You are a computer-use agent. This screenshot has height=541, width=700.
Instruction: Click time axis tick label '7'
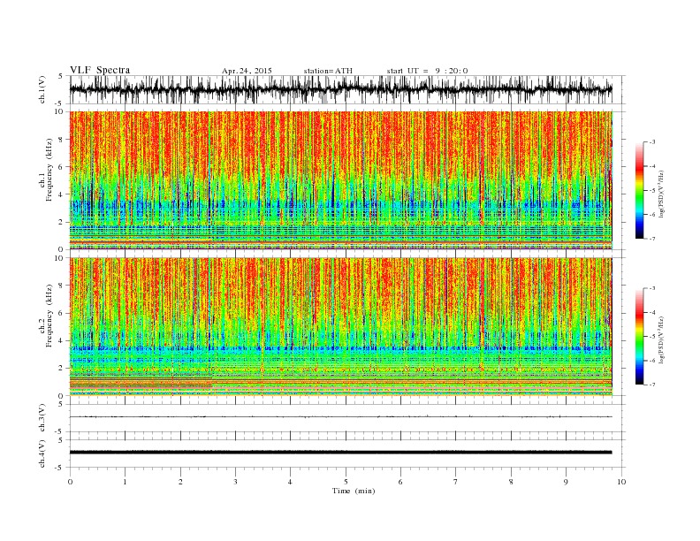point(456,482)
